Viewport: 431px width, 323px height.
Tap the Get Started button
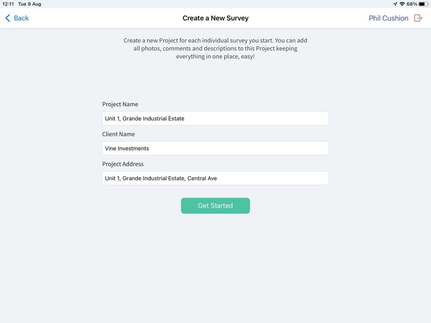pos(215,206)
